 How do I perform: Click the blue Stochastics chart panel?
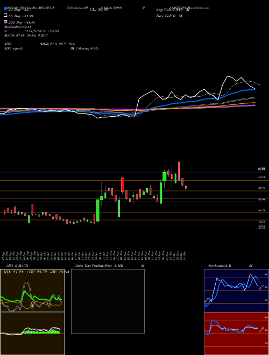tap(236, 290)
